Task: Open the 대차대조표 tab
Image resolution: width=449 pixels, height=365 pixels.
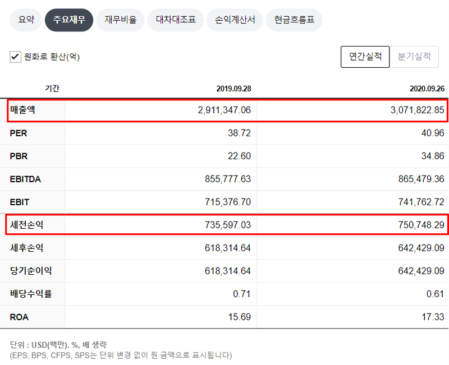Action: 176,20
